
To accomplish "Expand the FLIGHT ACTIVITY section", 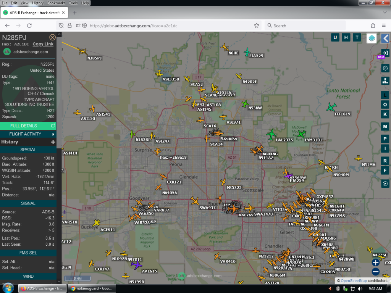I will tap(28, 134).
